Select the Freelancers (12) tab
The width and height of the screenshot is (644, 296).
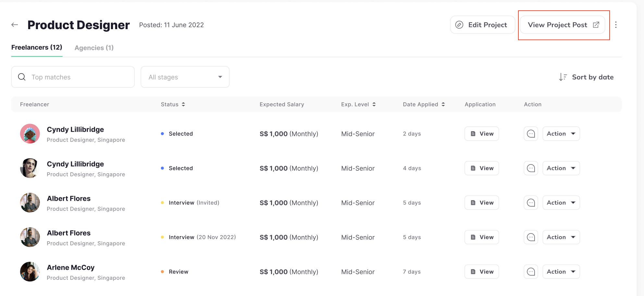[37, 48]
